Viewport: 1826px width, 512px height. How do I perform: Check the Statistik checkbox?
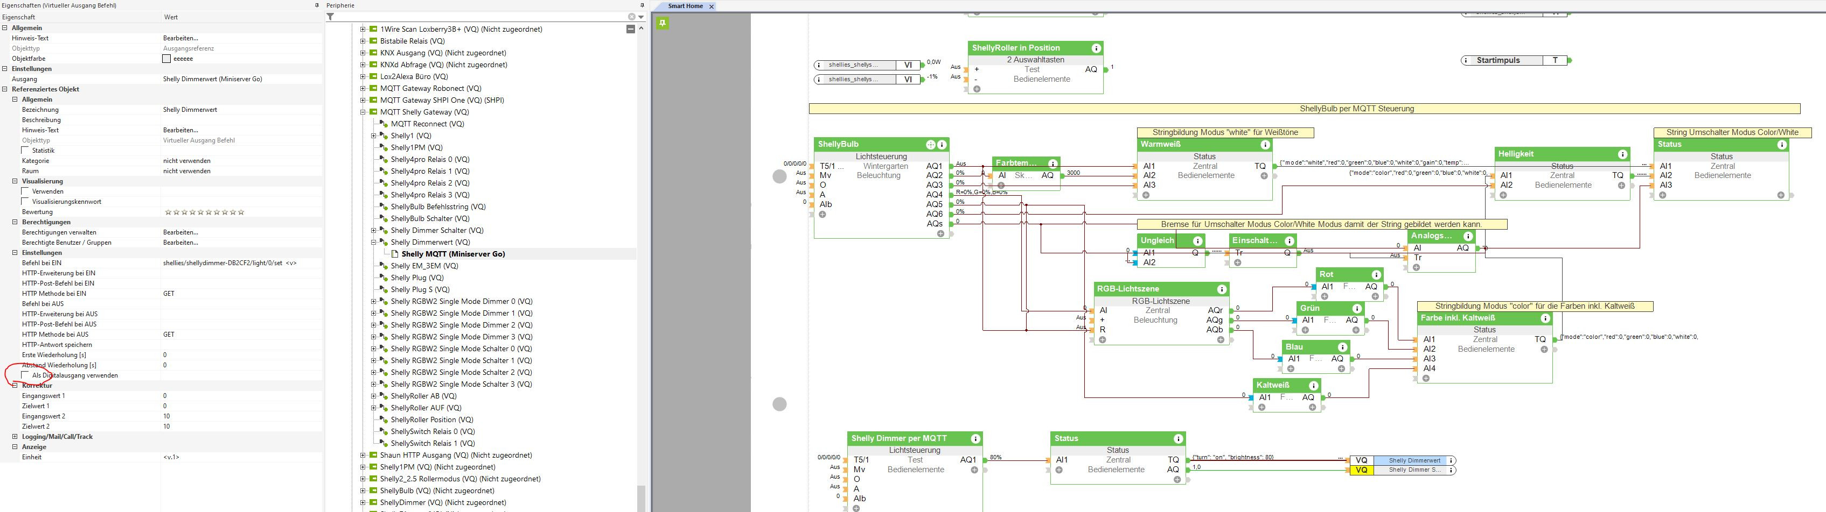pos(25,150)
